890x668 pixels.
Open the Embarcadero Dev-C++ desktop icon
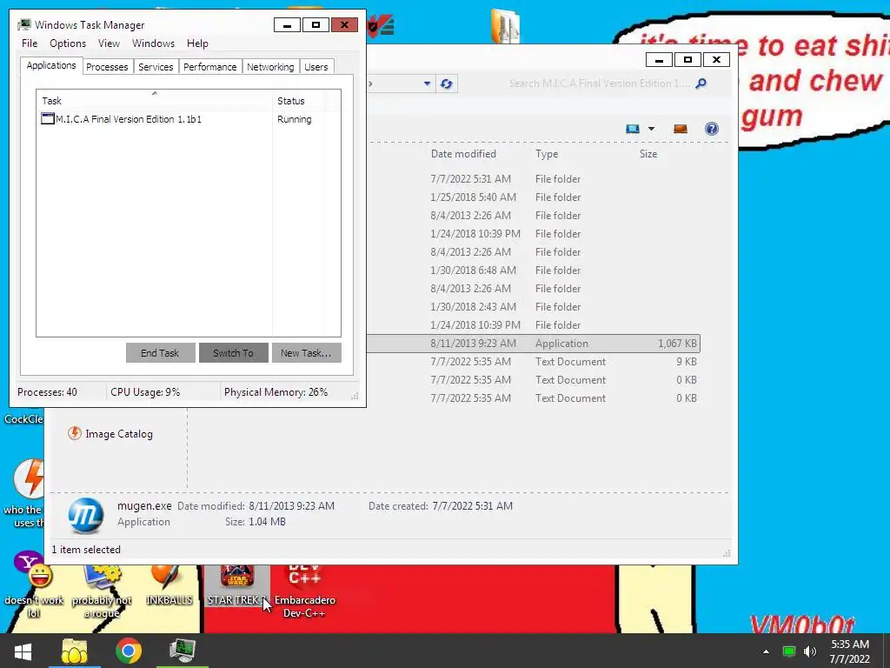[x=305, y=591]
